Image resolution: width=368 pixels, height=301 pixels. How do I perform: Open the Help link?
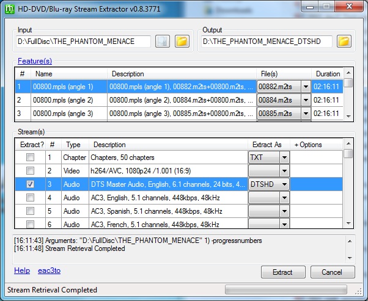(x=22, y=270)
